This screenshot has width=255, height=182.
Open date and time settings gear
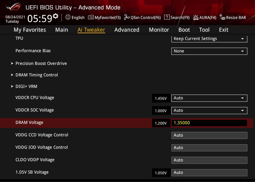point(56,16)
